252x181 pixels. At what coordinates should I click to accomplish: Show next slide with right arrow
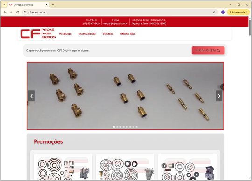219,96
